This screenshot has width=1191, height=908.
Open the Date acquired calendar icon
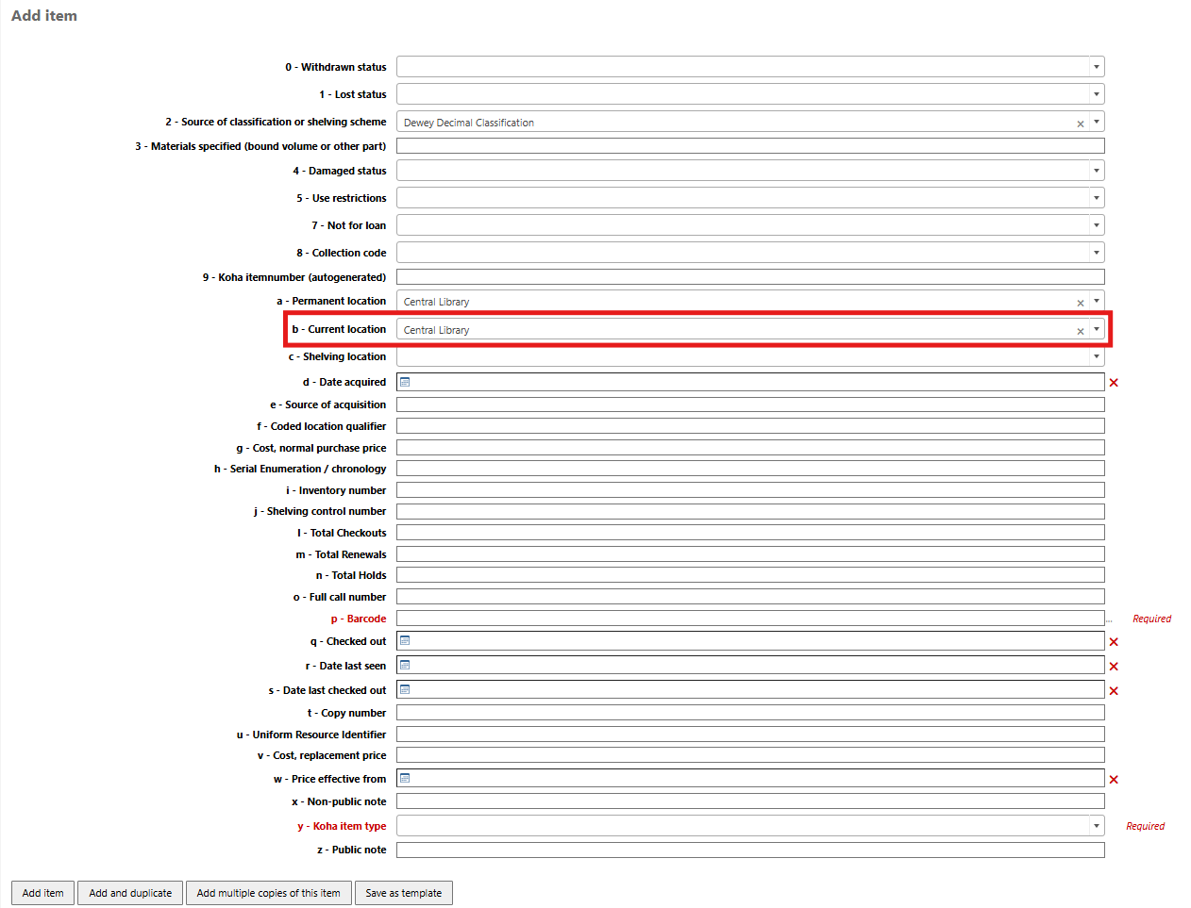click(405, 382)
